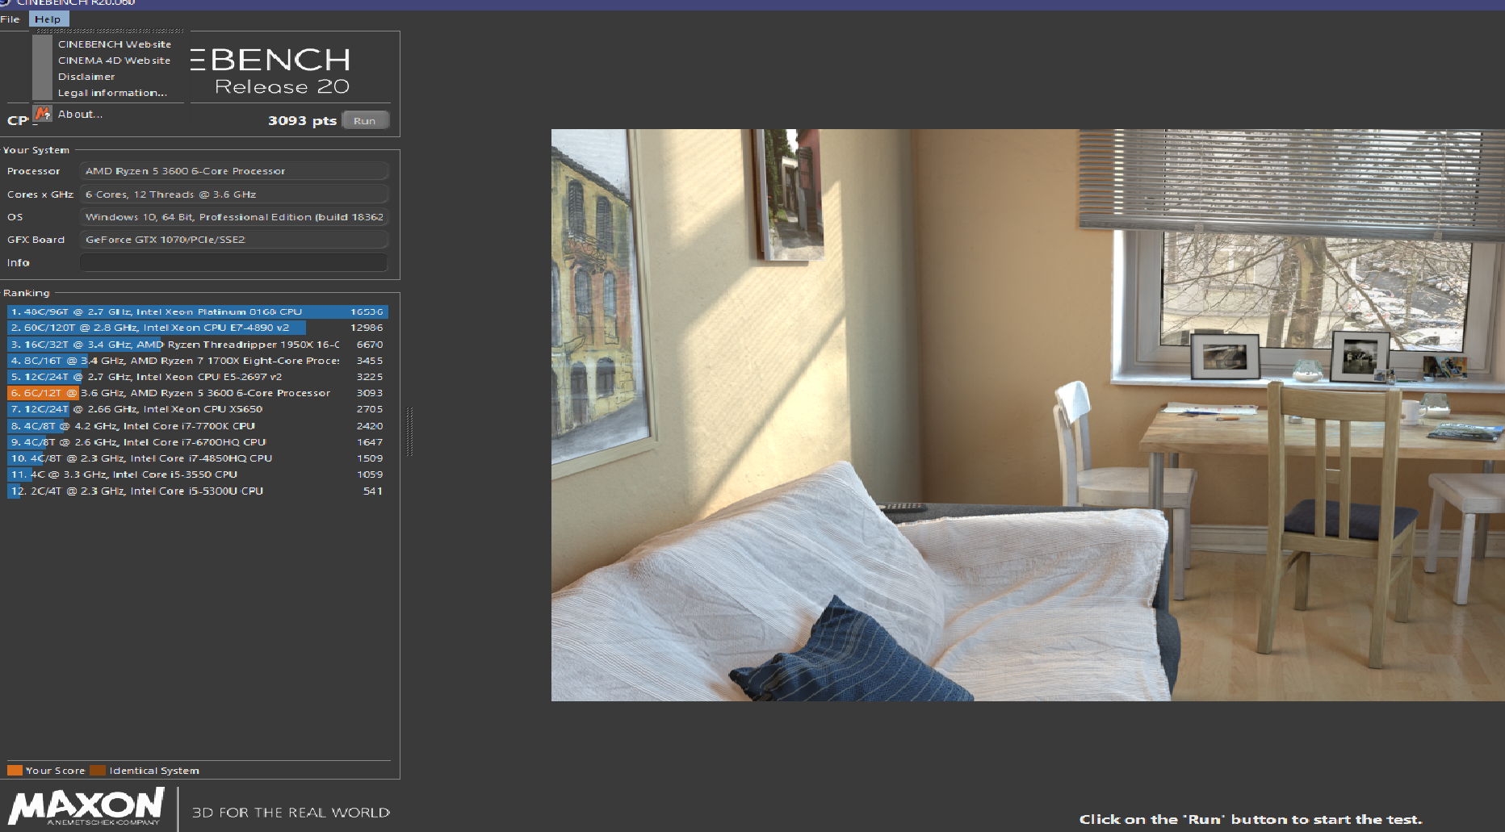Close the open Help menu

pos(48,19)
